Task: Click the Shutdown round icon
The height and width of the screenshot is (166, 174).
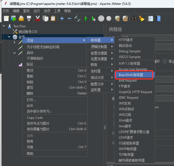Action: (109, 18)
